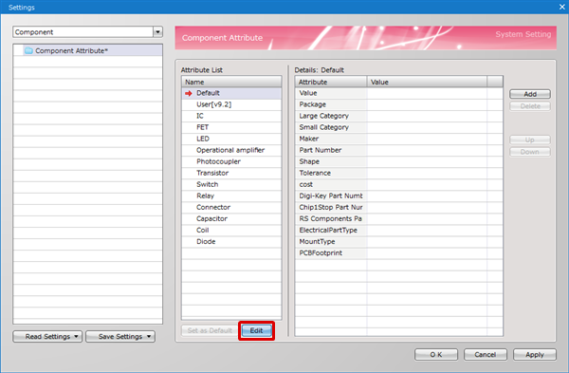The width and height of the screenshot is (569, 373).
Task: Close the Settings dialog with X
Action: click(x=562, y=7)
